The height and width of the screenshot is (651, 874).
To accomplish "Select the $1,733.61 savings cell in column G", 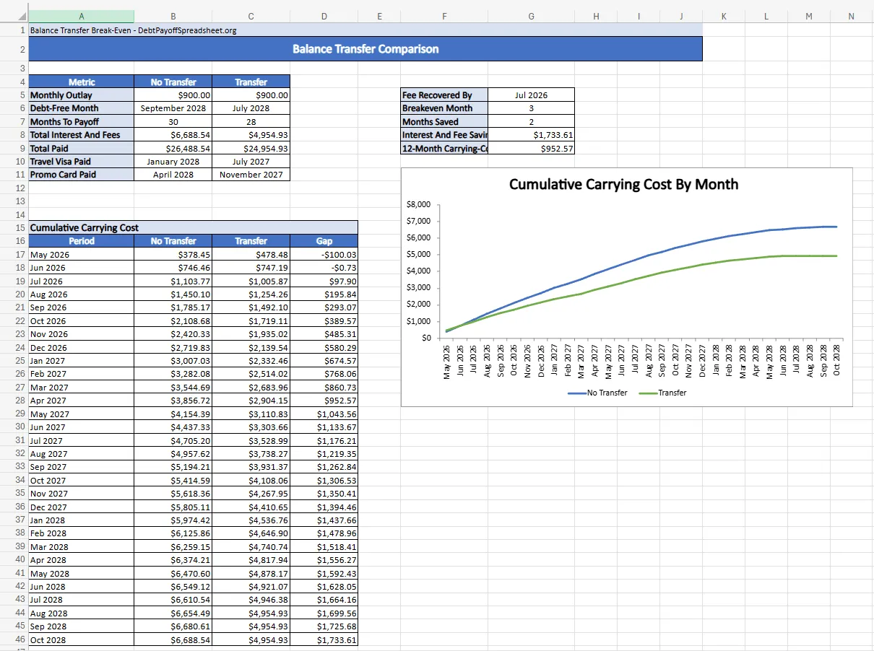I will 531,135.
